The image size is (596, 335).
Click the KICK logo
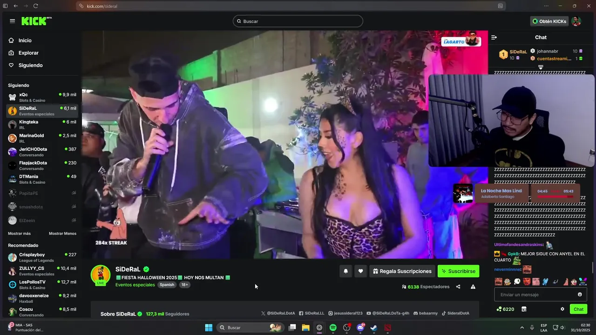(36, 21)
